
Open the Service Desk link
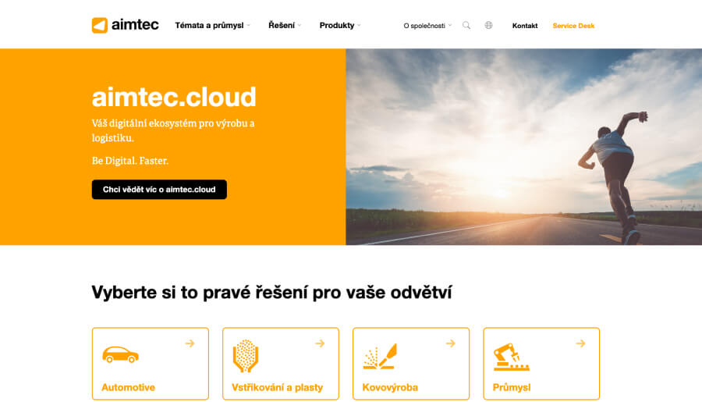pos(573,26)
